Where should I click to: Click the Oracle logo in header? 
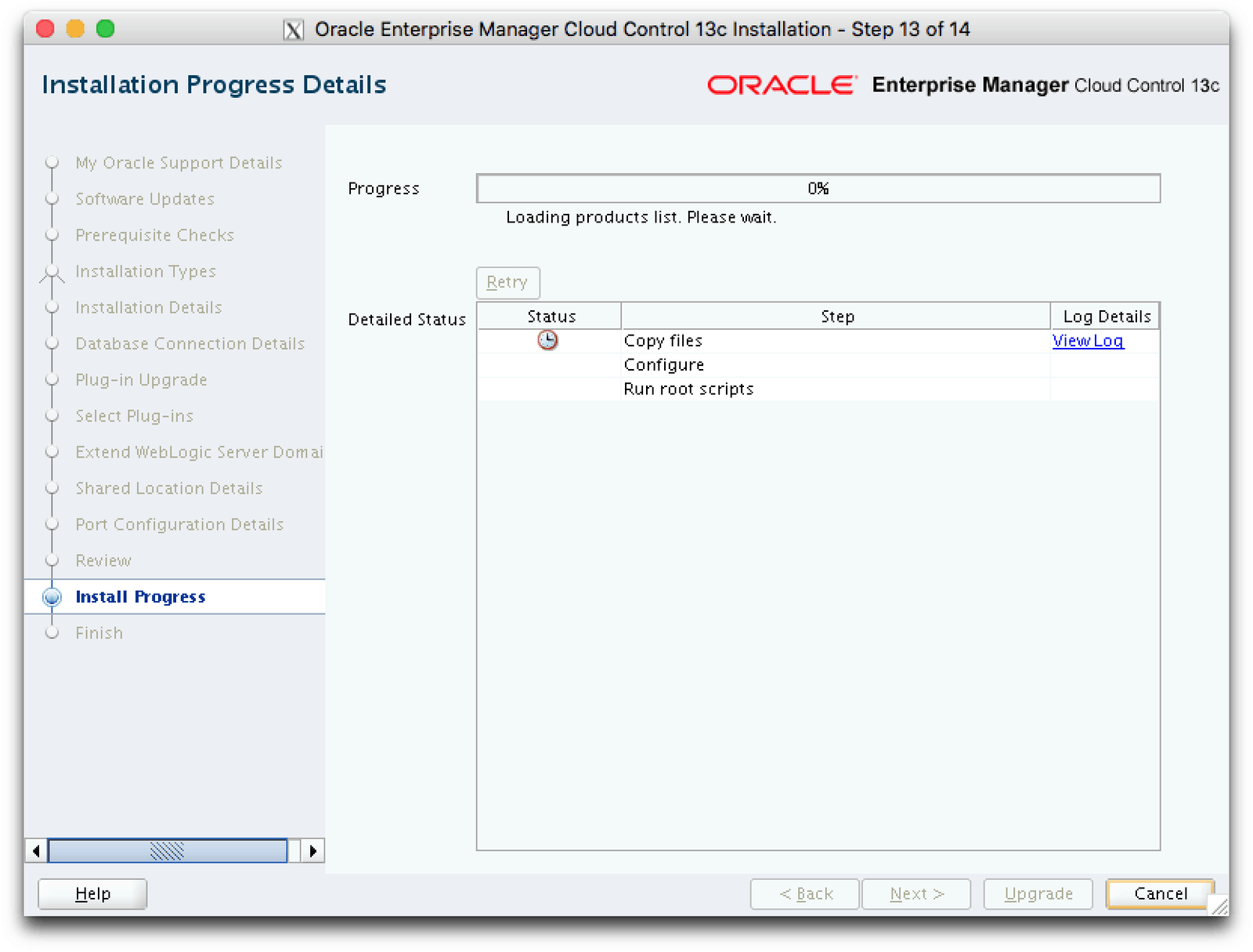(x=782, y=85)
